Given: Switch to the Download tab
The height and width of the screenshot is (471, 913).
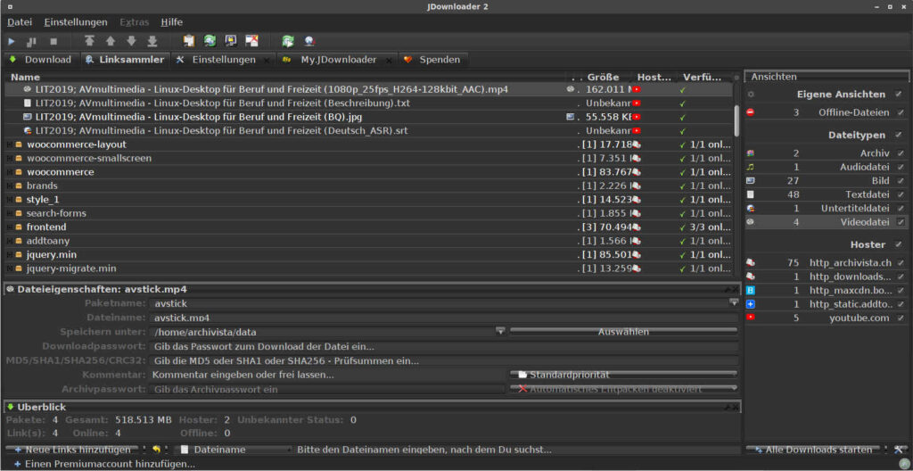Looking at the screenshot, I should [x=40, y=60].
